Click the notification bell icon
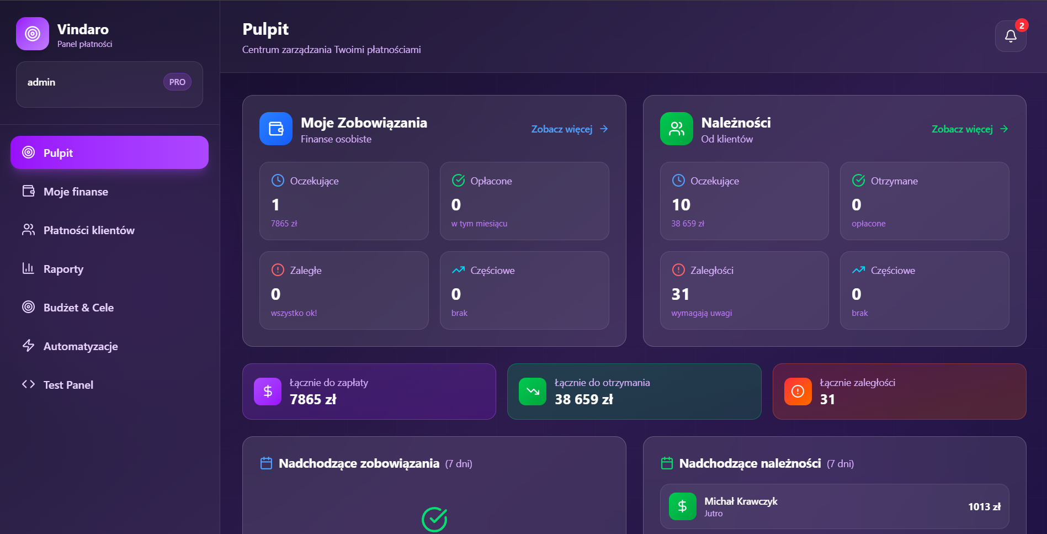The width and height of the screenshot is (1047, 534). 1010,36
